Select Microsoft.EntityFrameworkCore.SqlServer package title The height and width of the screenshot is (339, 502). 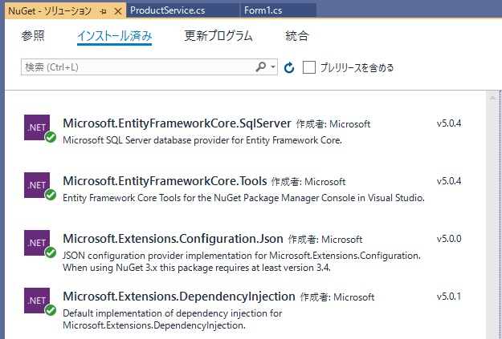tap(177, 123)
